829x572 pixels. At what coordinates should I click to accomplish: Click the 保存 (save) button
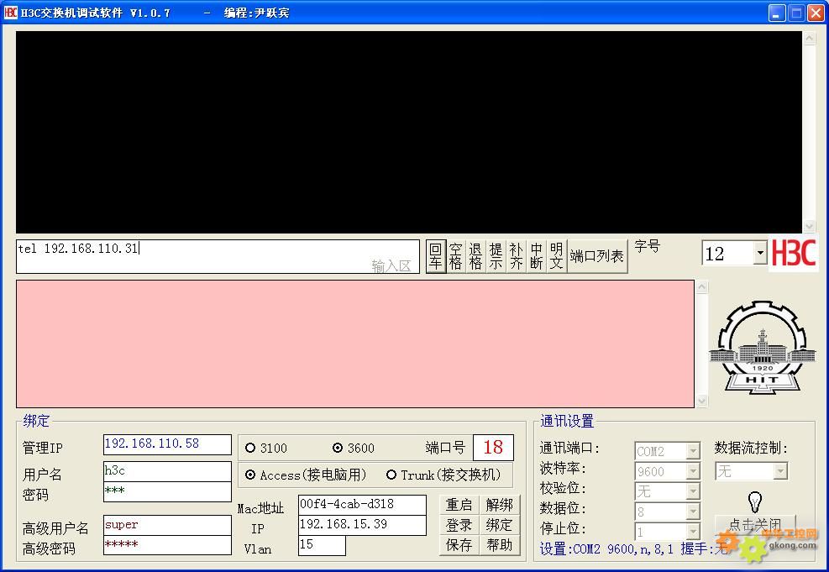click(459, 545)
